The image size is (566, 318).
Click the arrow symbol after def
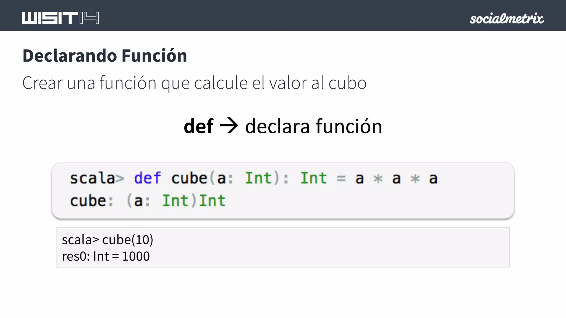[x=229, y=126]
